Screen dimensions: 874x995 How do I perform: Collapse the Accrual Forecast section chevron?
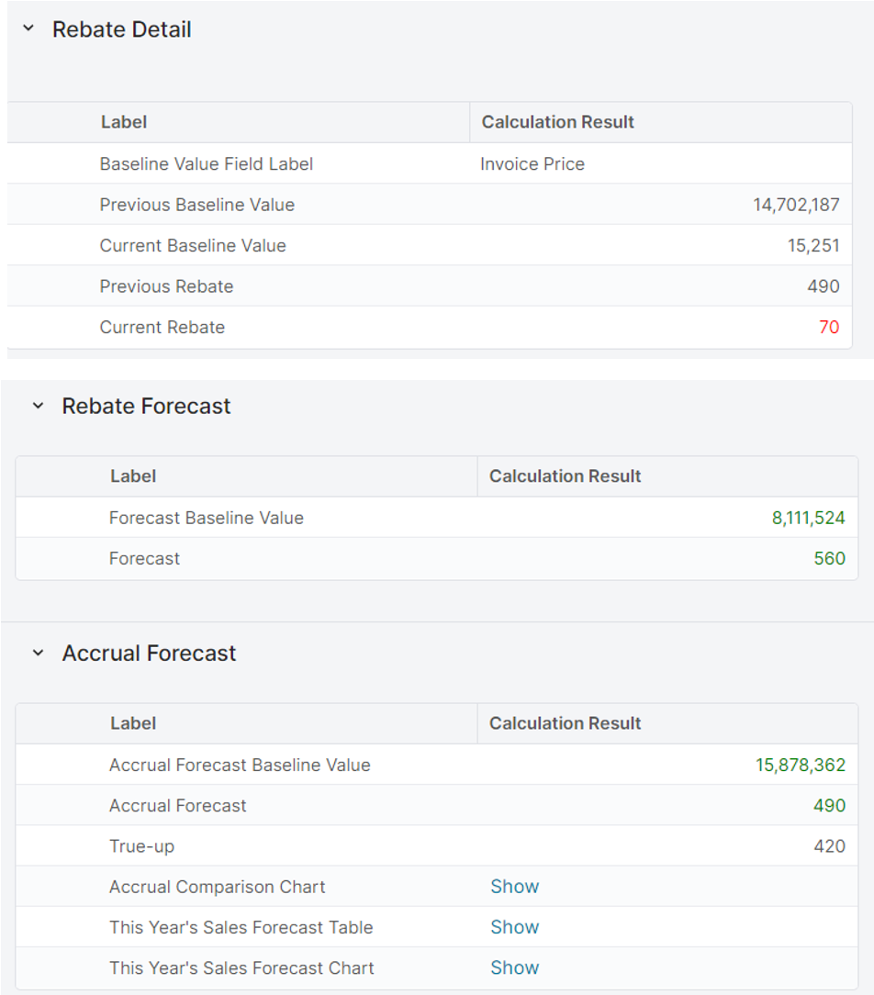tap(38, 653)
